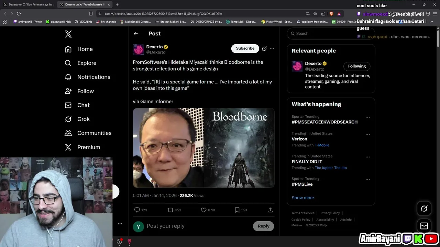The height and width of the screenshot is (247, 440).
Task: Click the back arrow beside Post
Action: coord(136,34)
